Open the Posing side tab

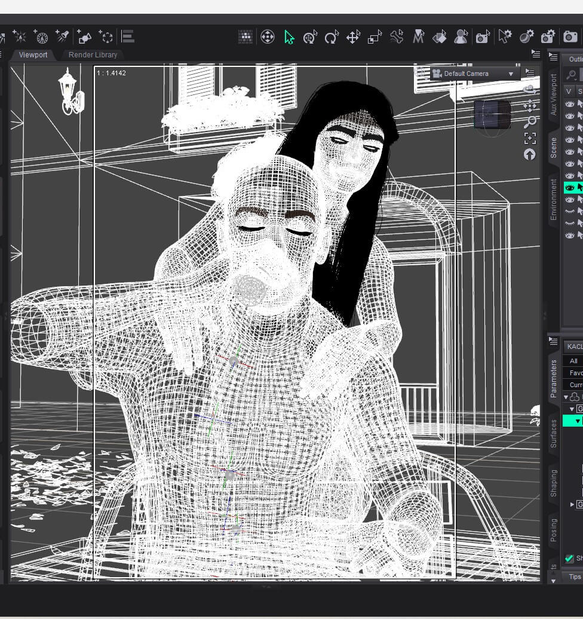[x=553, y=530]
